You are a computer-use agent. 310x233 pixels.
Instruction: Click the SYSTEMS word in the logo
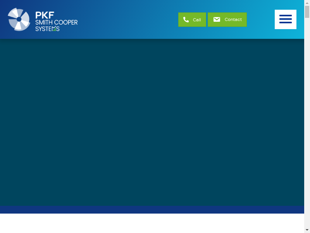47,29
